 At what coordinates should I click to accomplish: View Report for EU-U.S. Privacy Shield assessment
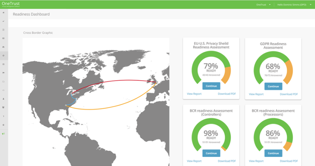pos(194,94)
